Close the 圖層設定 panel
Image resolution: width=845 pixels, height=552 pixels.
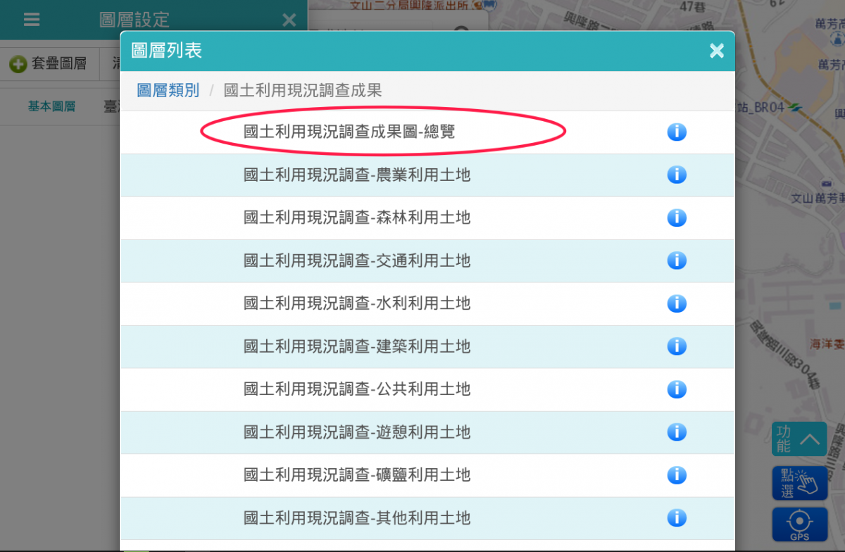pos(289,20)
